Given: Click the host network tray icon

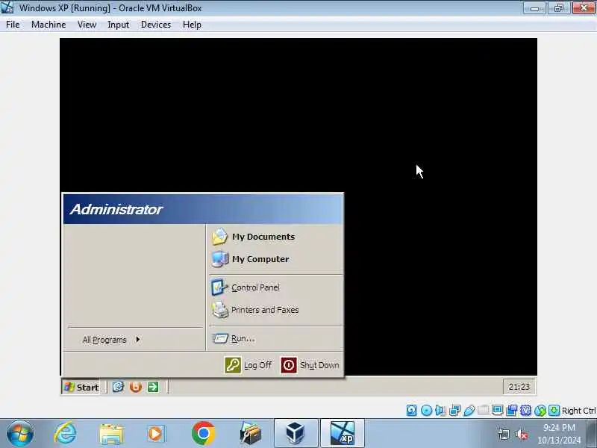Looking at the screenshot, I should coord(503,434).
